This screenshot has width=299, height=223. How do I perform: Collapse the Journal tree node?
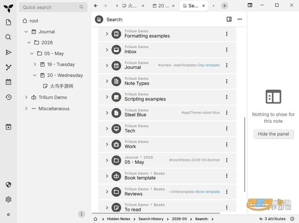click(26, 32)
